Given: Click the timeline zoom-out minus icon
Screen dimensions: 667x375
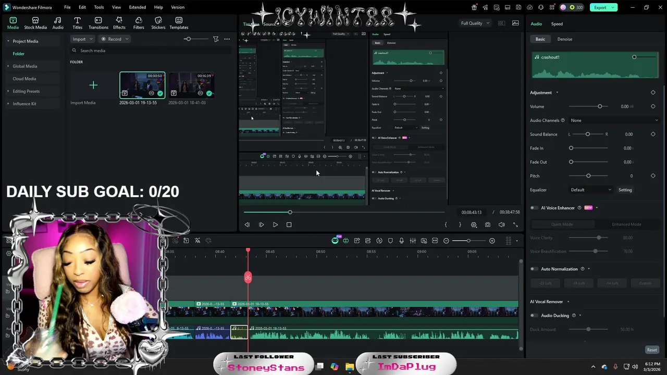Looking at the screenshot, I should coord(446,241).
